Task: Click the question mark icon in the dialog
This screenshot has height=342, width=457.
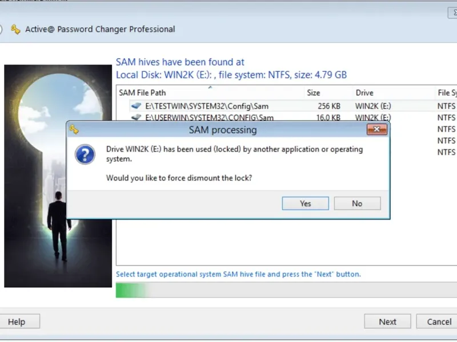Action: (85, 154)
